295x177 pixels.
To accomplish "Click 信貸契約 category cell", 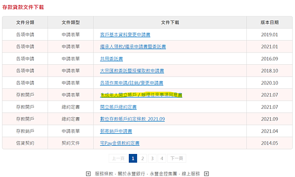I will [25, 143].
